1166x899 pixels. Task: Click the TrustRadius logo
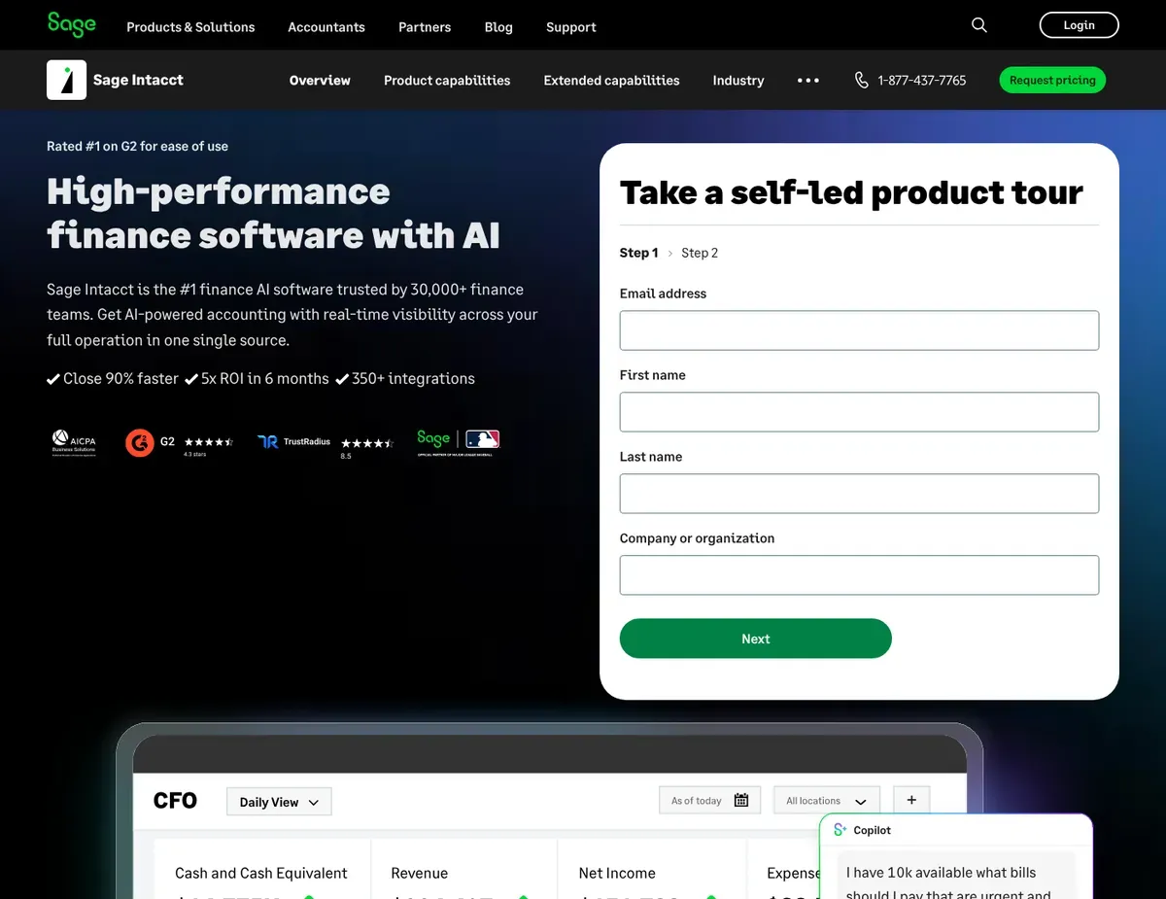coord(293,441)
